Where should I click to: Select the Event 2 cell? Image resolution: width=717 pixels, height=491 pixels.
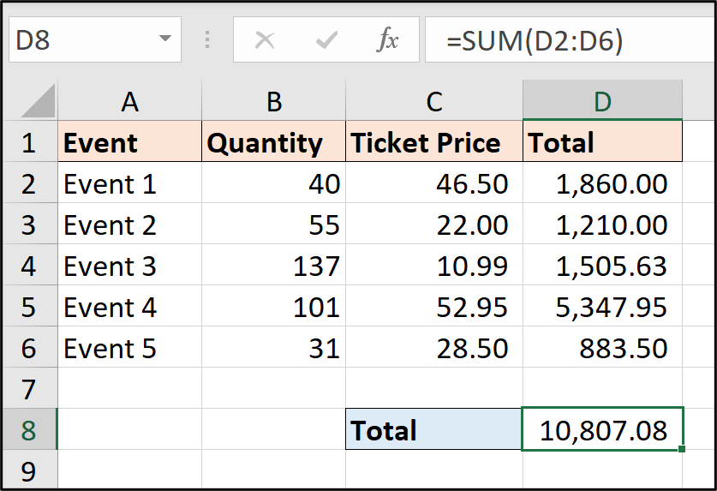pyautogui.click(x=130, y=224)
